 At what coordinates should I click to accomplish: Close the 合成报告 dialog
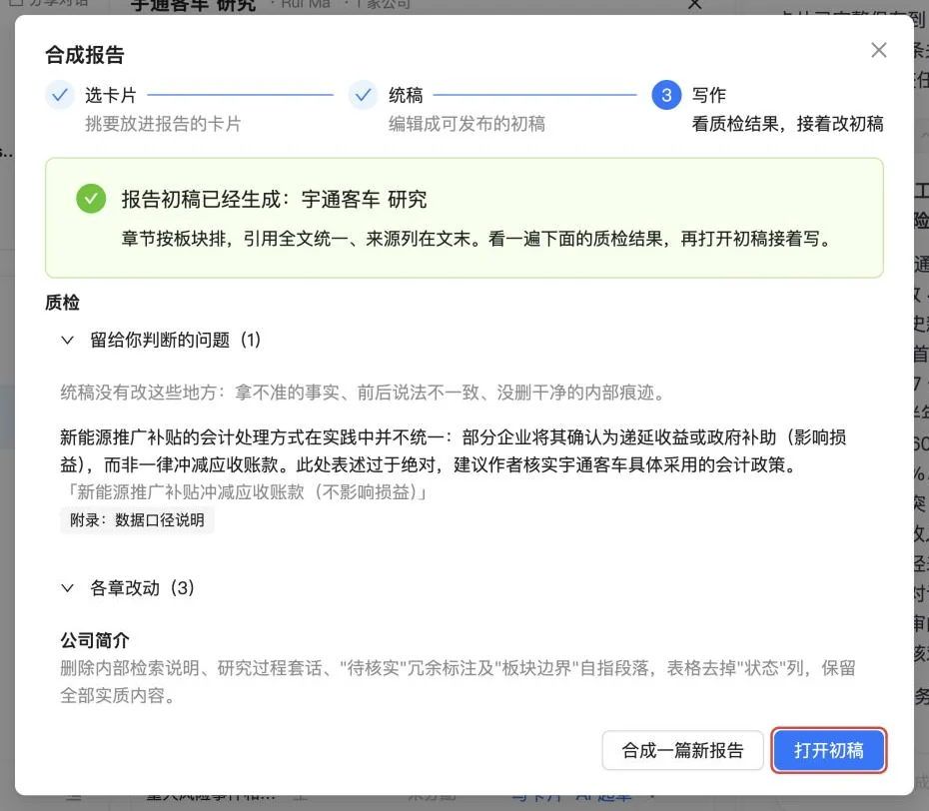point(879,50)
